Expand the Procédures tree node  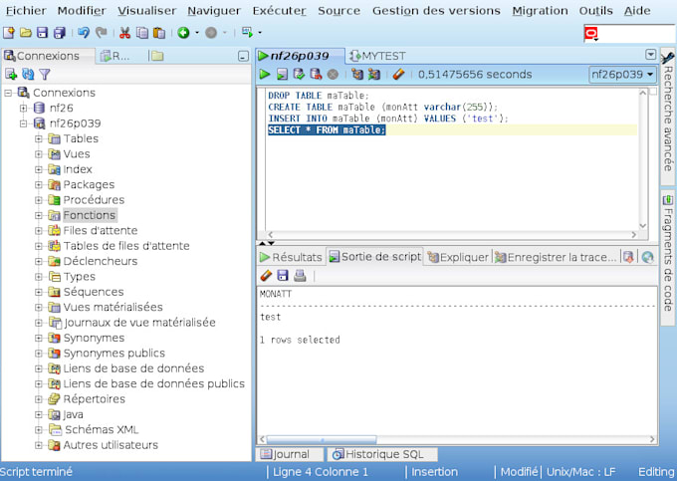40,200
